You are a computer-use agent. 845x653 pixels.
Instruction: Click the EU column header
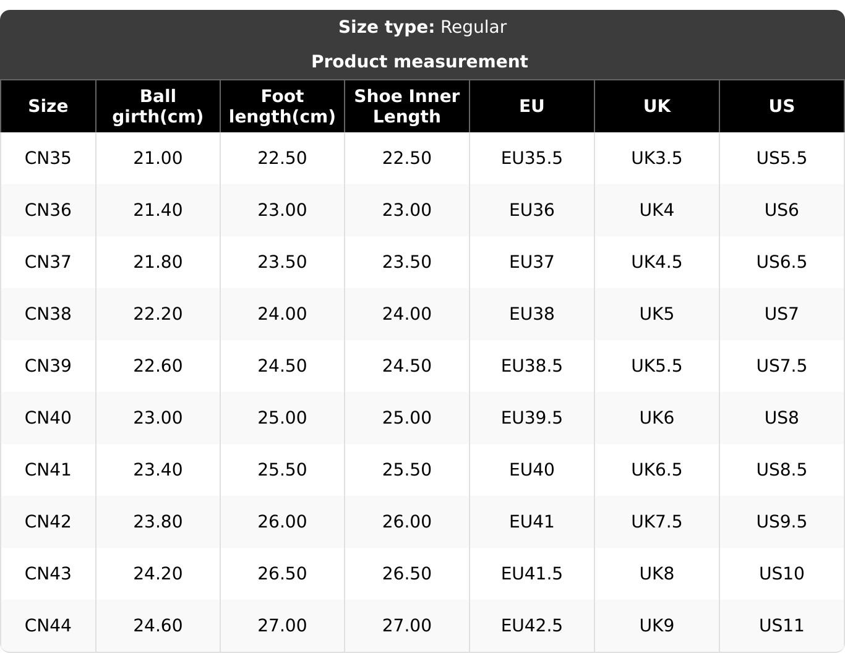(x=531, y=106)
